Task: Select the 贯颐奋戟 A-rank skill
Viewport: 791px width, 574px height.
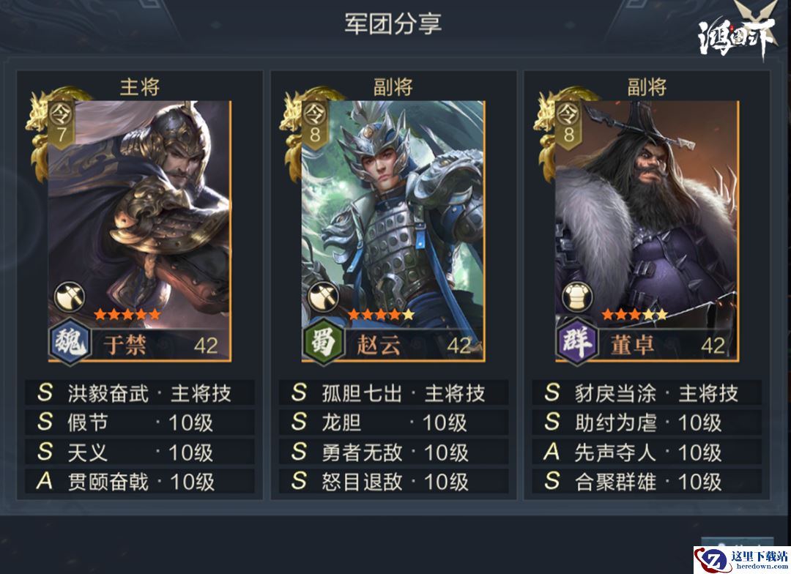Action: point(140,481)
